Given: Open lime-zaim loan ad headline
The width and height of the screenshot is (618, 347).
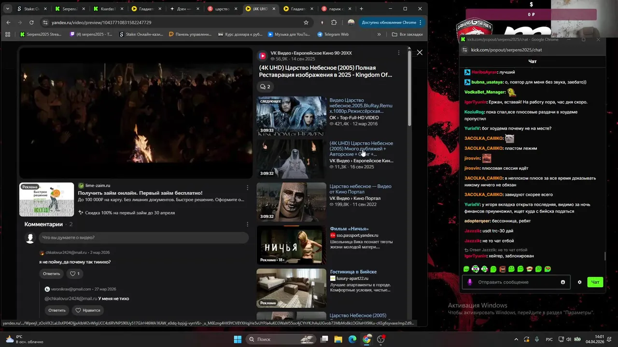Looking at the screenshot, I should pos(140,193).
